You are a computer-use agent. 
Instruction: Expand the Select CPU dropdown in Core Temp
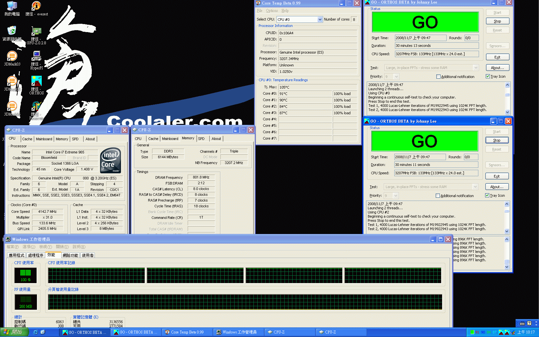(x=320, y=20)
